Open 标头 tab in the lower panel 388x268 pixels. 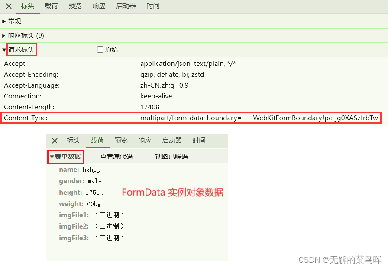click(73, 141)
